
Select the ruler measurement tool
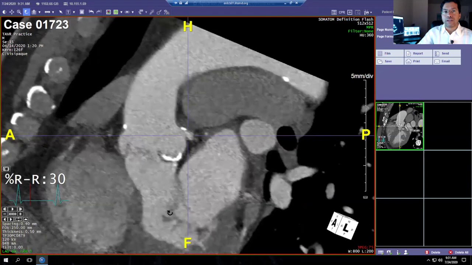pos(47,12)
